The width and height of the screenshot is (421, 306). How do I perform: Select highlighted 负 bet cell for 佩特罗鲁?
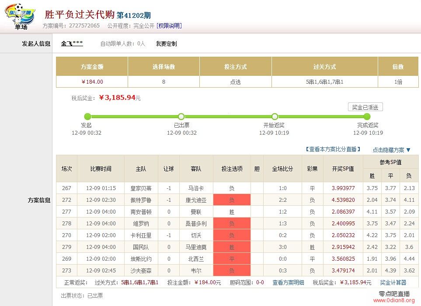232,200
